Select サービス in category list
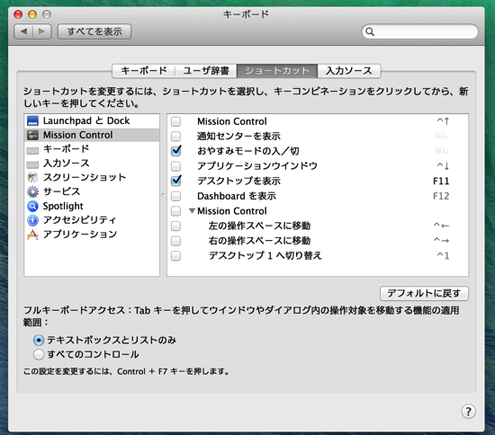 [92, 191]
